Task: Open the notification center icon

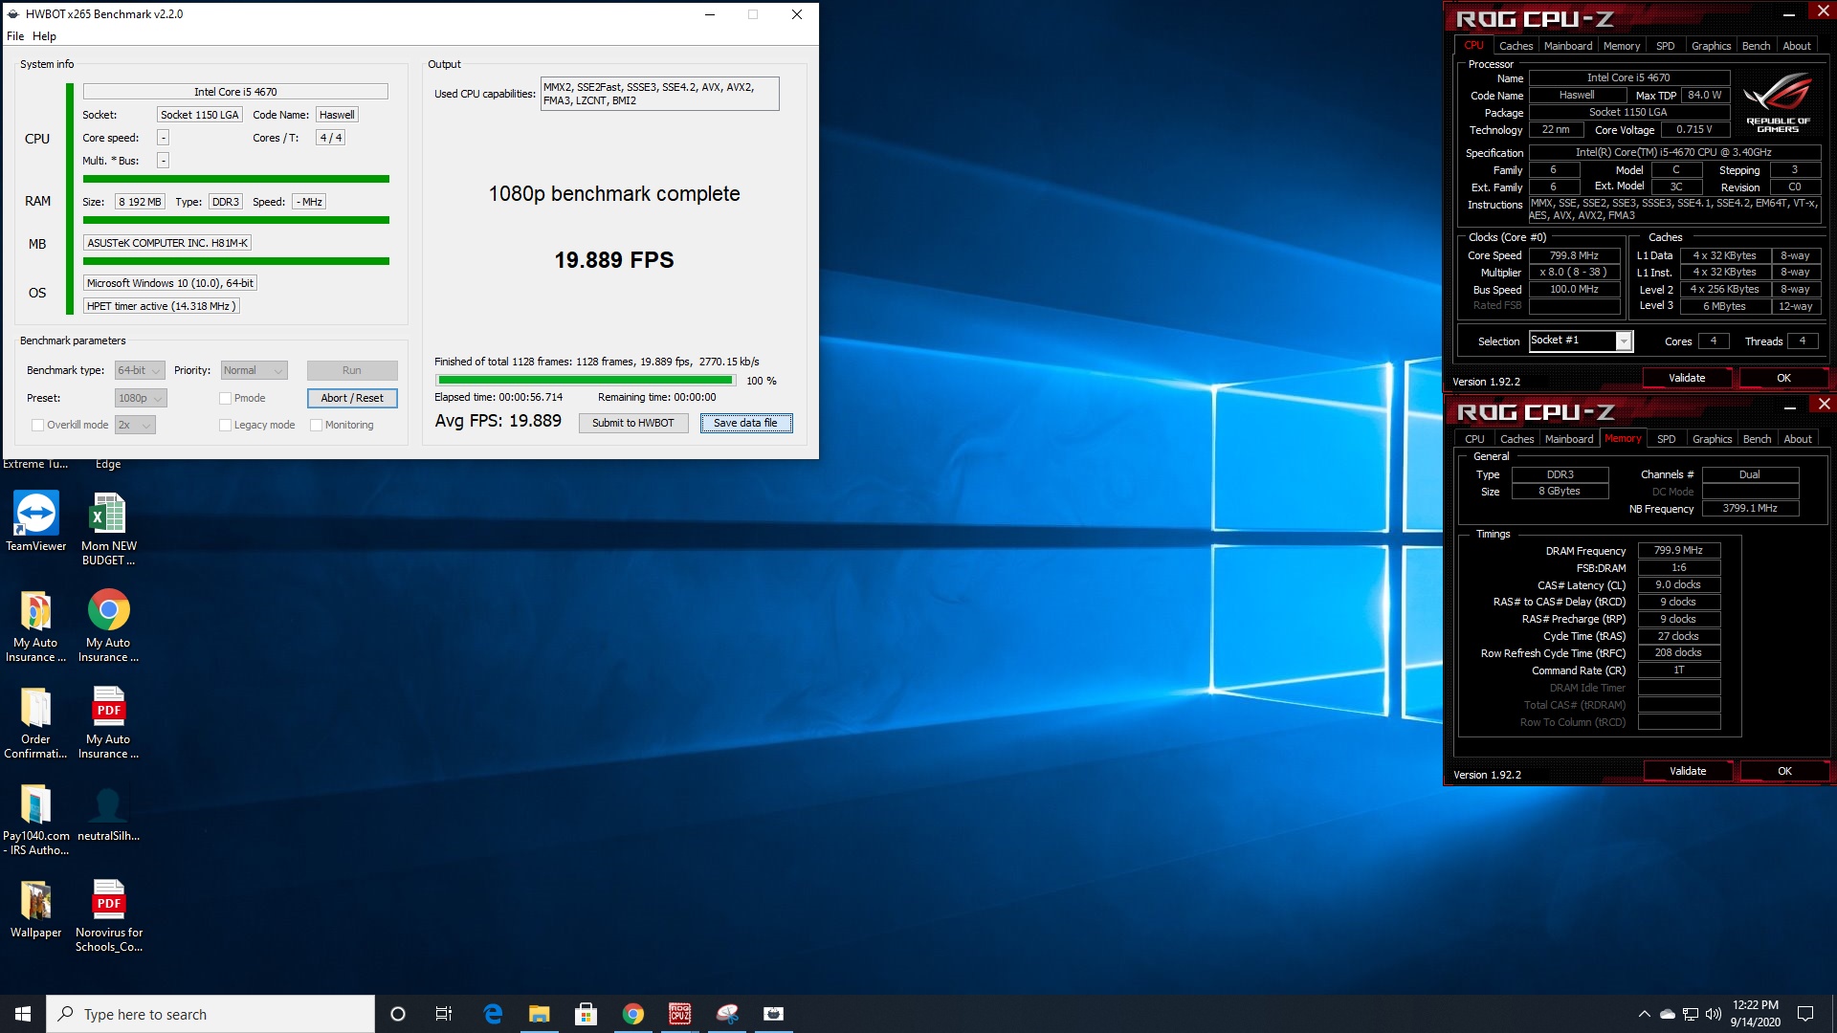Action: click(x=1805, y=1014)
